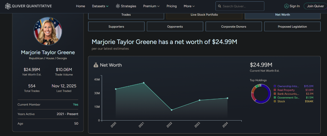
Task: Click the Quiver Quantitative logo icon
Action: pos(7,6)
